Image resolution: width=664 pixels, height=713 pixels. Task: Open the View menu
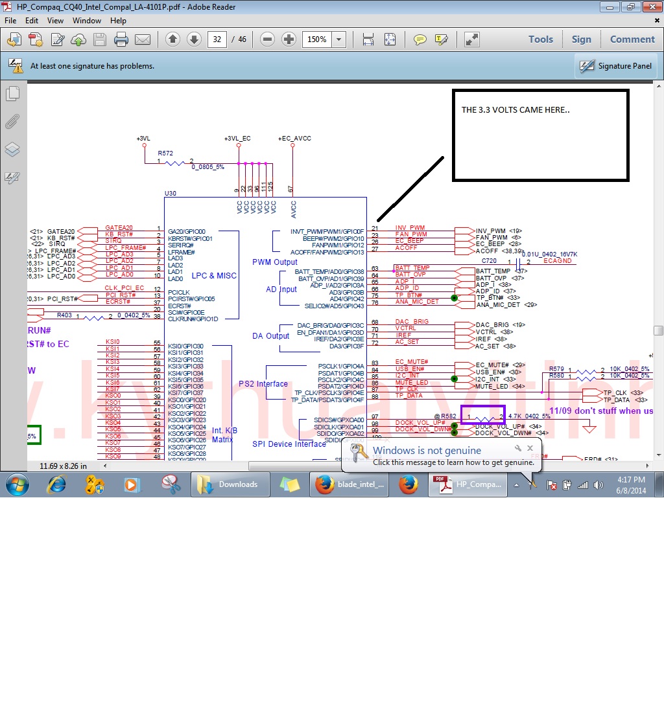coord(55,21)
